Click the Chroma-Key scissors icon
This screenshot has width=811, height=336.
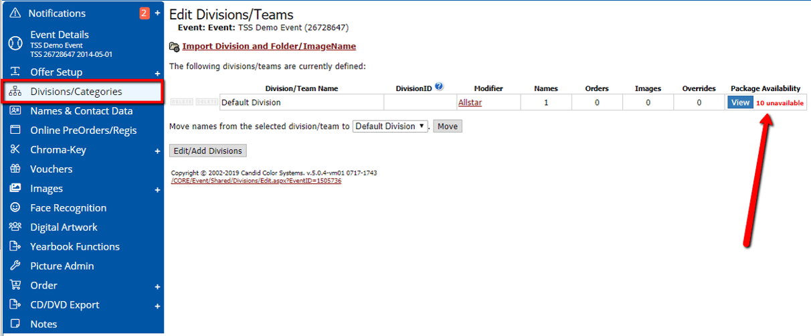15,150
